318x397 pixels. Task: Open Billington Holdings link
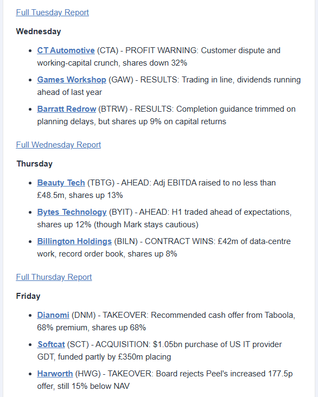pyautogui.click(x=74, y=241)
